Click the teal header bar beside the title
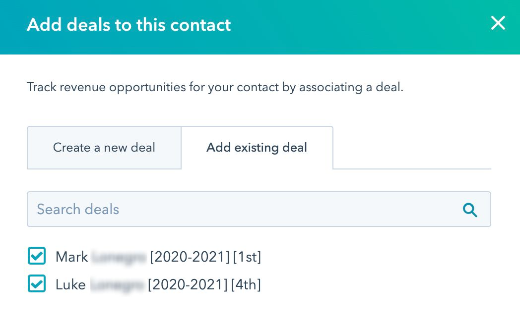Viewport: 520px width, 331px height. [x=357, y=25]
